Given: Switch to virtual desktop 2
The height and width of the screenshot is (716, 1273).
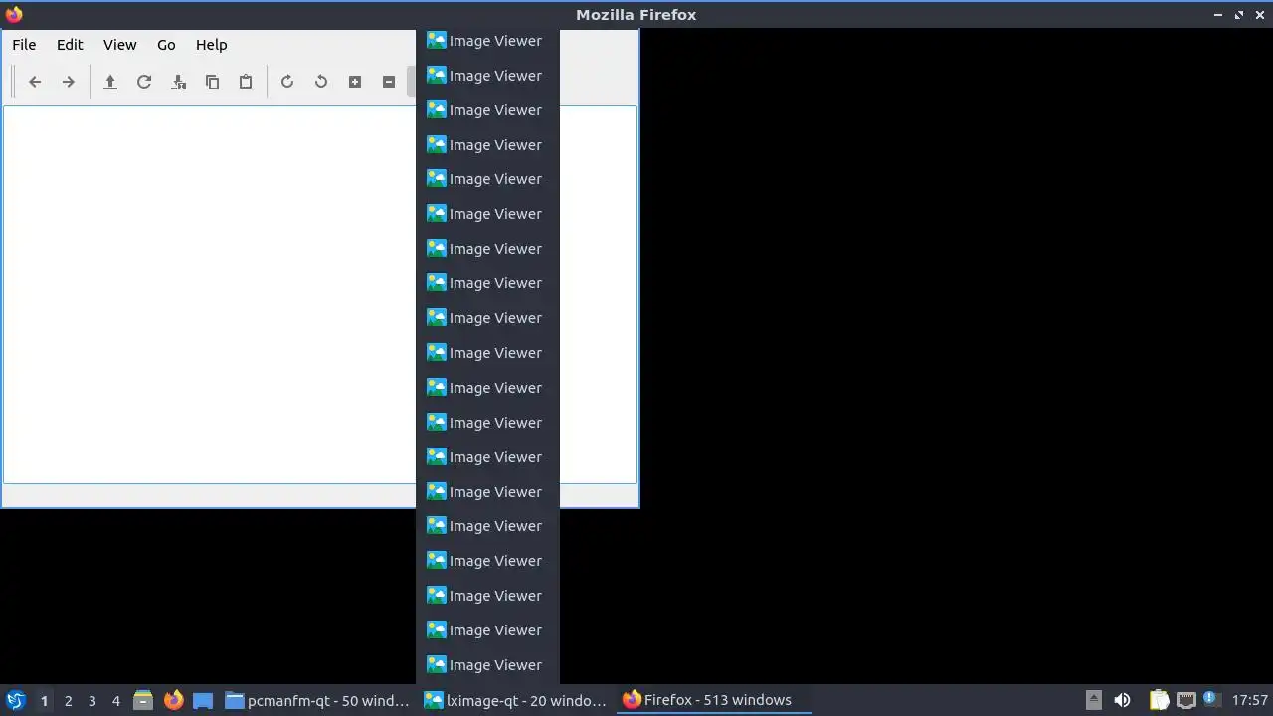Looking at the screenshot, I should 69,701.
